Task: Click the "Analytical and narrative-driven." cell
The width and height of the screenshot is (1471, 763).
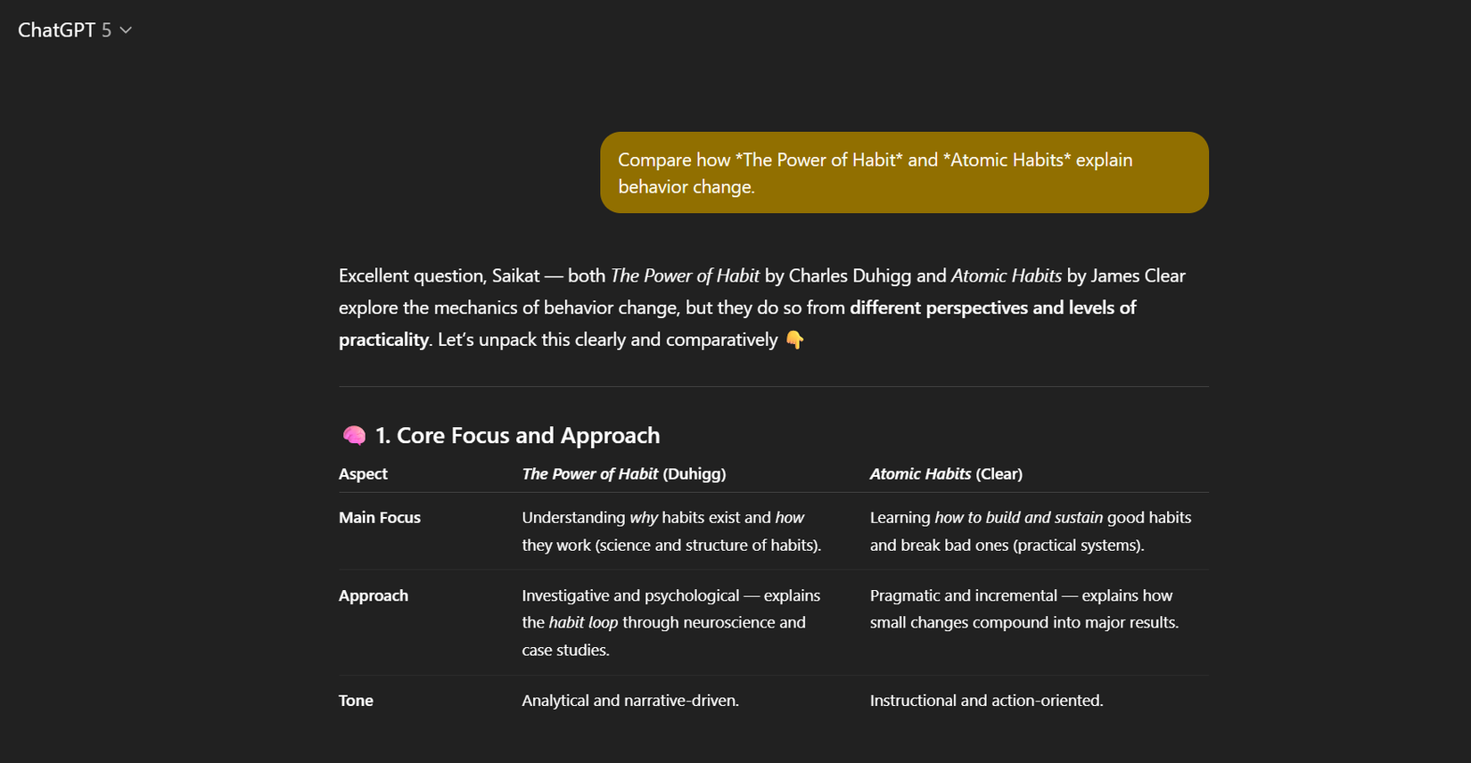Action: [x=629, y=701]
